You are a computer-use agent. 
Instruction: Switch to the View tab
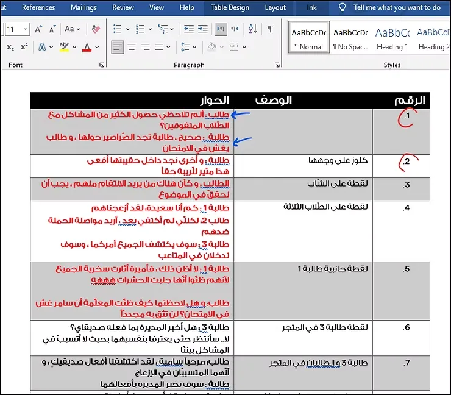157,7
